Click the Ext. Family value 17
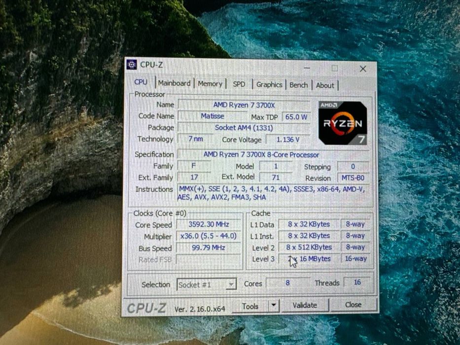This screenshot has height=345, width=460. (x=194, y=177)
